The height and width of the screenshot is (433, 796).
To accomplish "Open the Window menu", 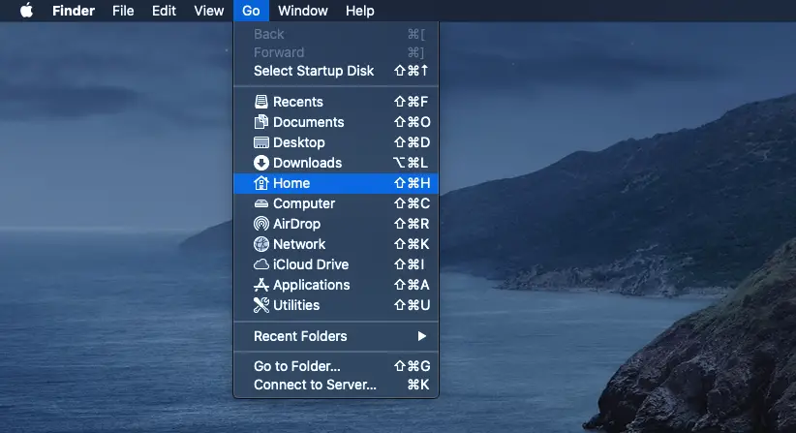I will click(302, 11).
